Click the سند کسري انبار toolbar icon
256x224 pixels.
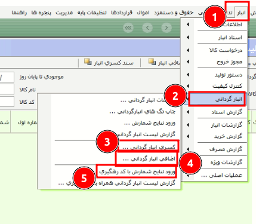[88, 62]
